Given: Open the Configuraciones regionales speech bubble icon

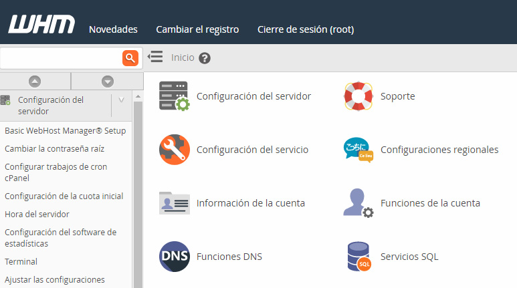Looking at the screenshot, I should (x=358, y=150).
